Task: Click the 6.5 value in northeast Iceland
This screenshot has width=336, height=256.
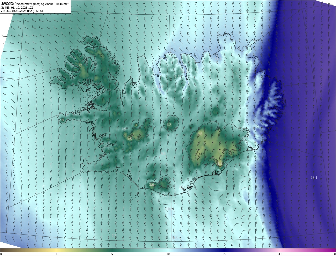Action: (x=235, y=73)
